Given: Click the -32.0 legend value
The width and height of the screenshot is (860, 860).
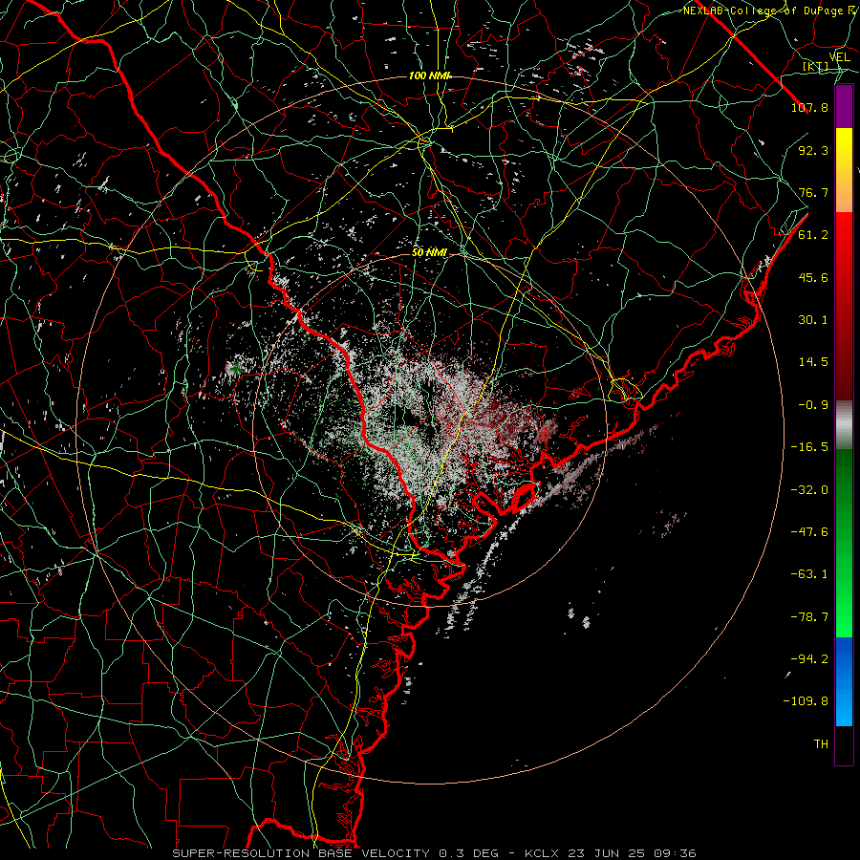Looking at the screenshot, I should [809, 490].
